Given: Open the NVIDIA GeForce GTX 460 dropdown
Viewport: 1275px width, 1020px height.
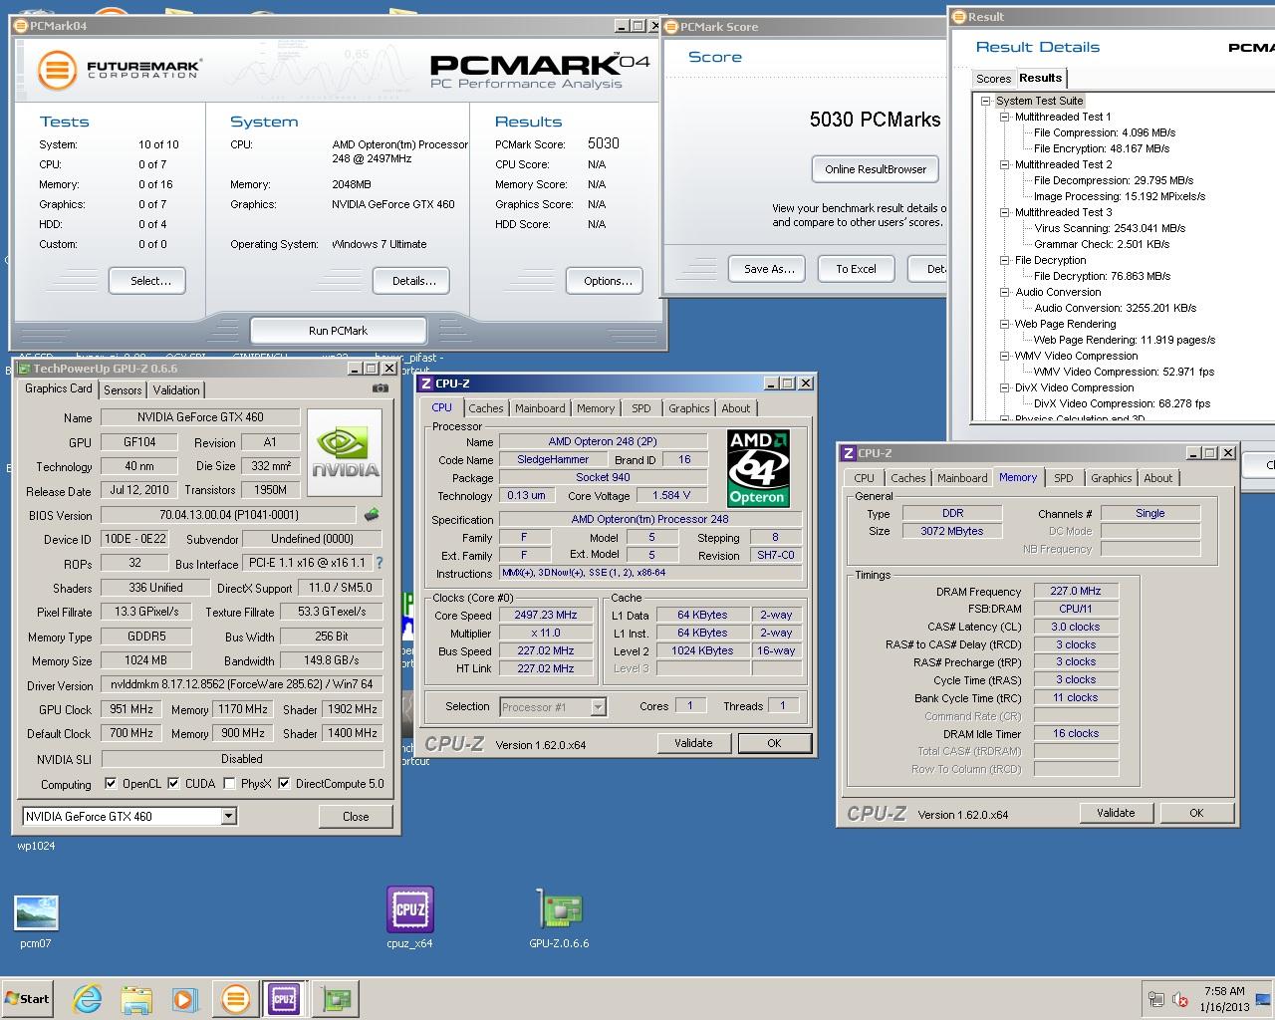Looking at the screenshot, I should (x=228, y=817).
